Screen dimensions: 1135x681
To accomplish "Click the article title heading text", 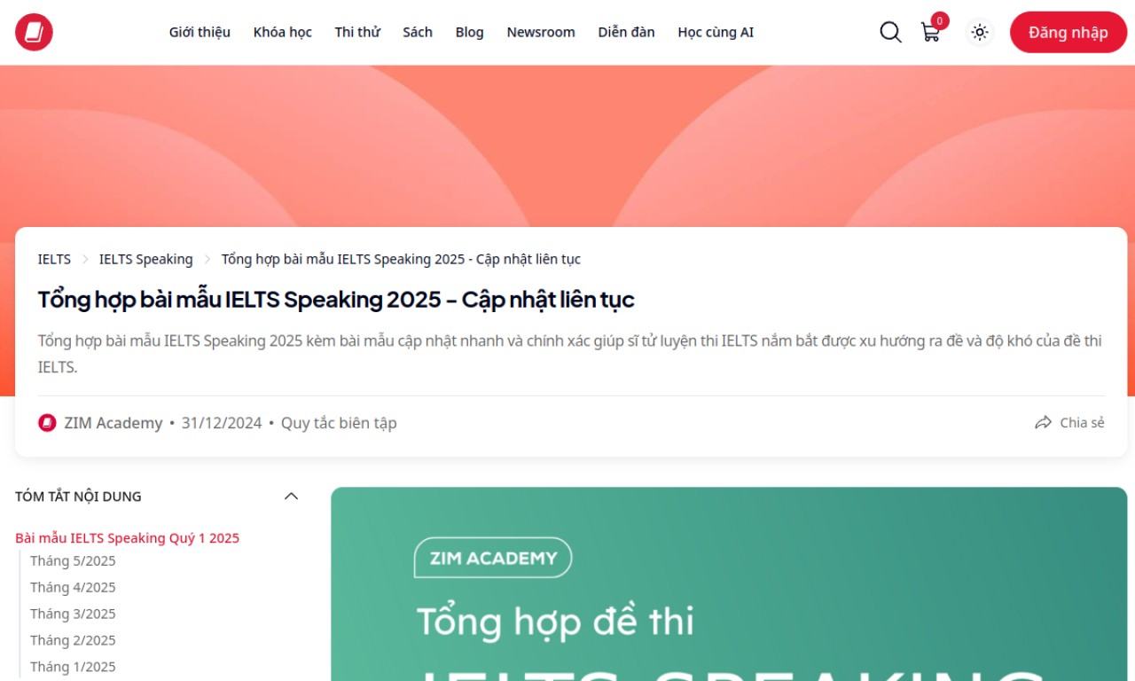I will (336, 300).
